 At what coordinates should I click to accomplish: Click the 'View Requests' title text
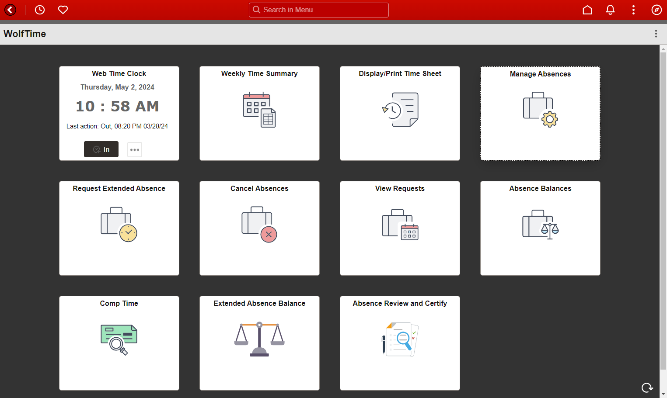[400, 188]
